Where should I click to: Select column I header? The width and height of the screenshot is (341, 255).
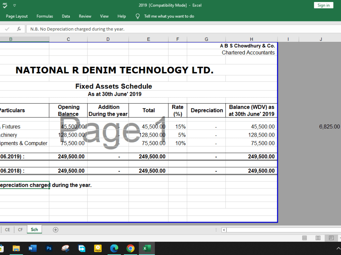pos(288,39)
